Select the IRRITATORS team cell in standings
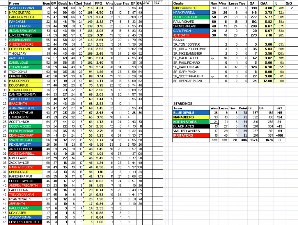298x225 pixels. click(x=191, y=136)
